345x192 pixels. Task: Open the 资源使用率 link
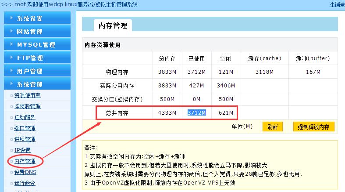[28, 95]
